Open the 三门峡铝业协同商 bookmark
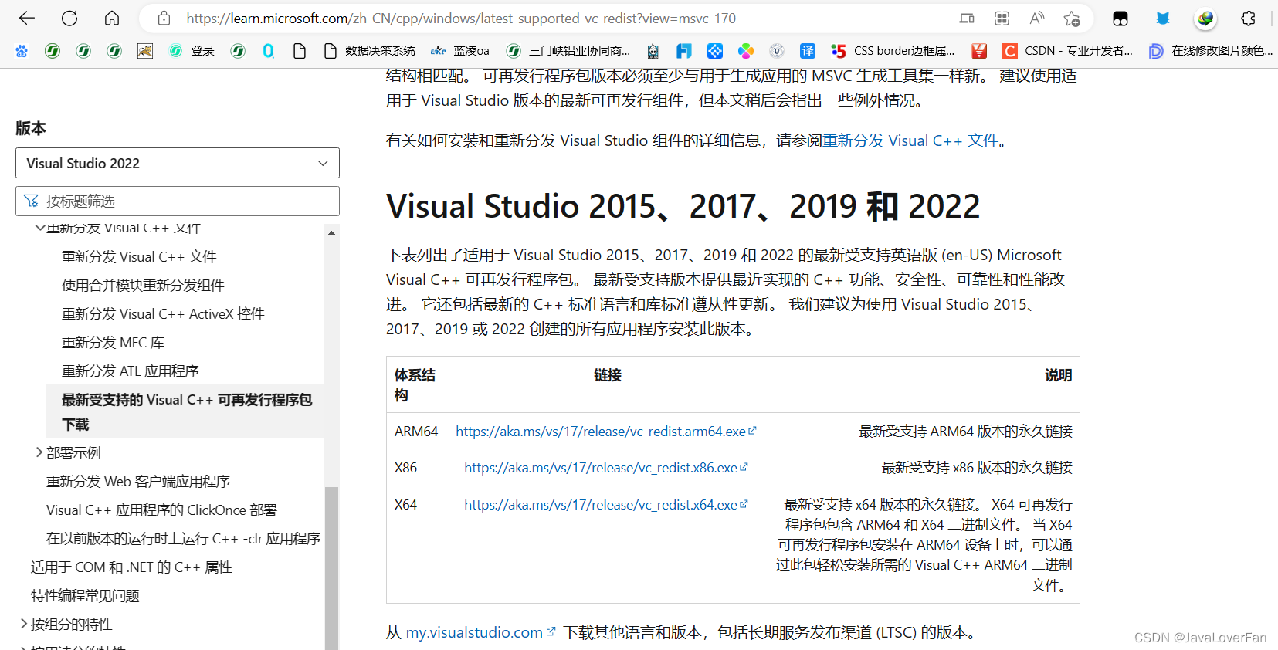This screenshot has width=1278, height=650. (568, 51)
